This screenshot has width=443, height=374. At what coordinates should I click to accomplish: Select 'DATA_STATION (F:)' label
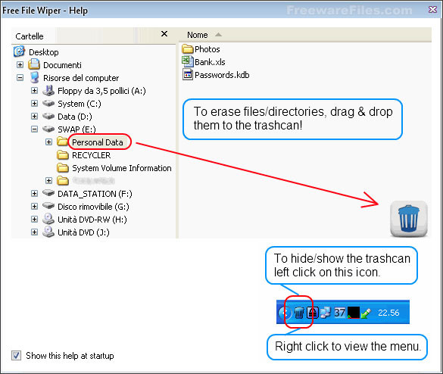pyautogui.click(x=95, y=194)
